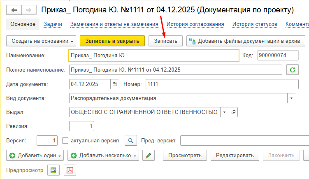Click the image preview icon

[x=54, y=170]
